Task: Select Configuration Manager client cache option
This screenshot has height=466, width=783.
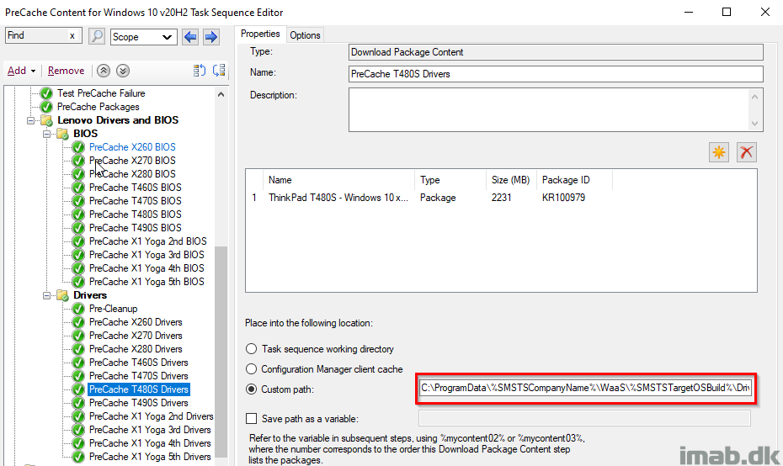Action: [x=251, y=369]
